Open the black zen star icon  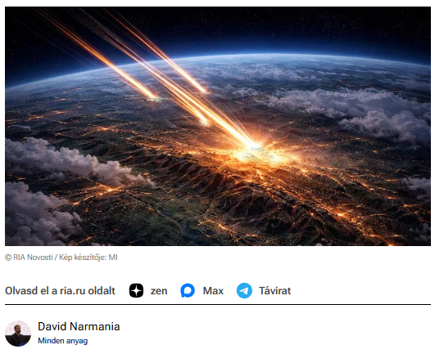(x=136, y=290)
